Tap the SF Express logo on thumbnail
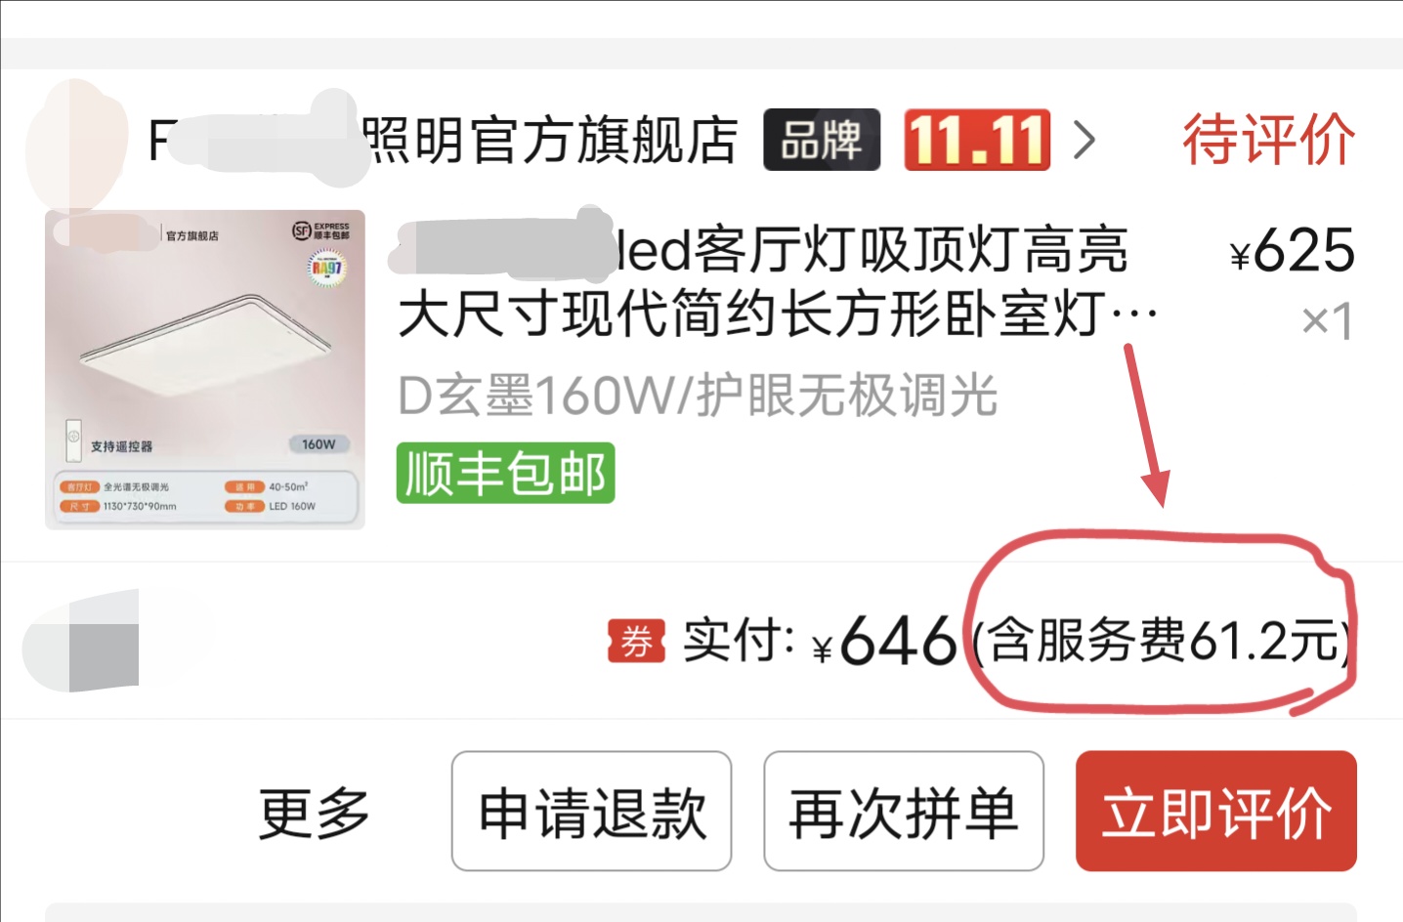1403x922 pixels. (x=321, y=230)
